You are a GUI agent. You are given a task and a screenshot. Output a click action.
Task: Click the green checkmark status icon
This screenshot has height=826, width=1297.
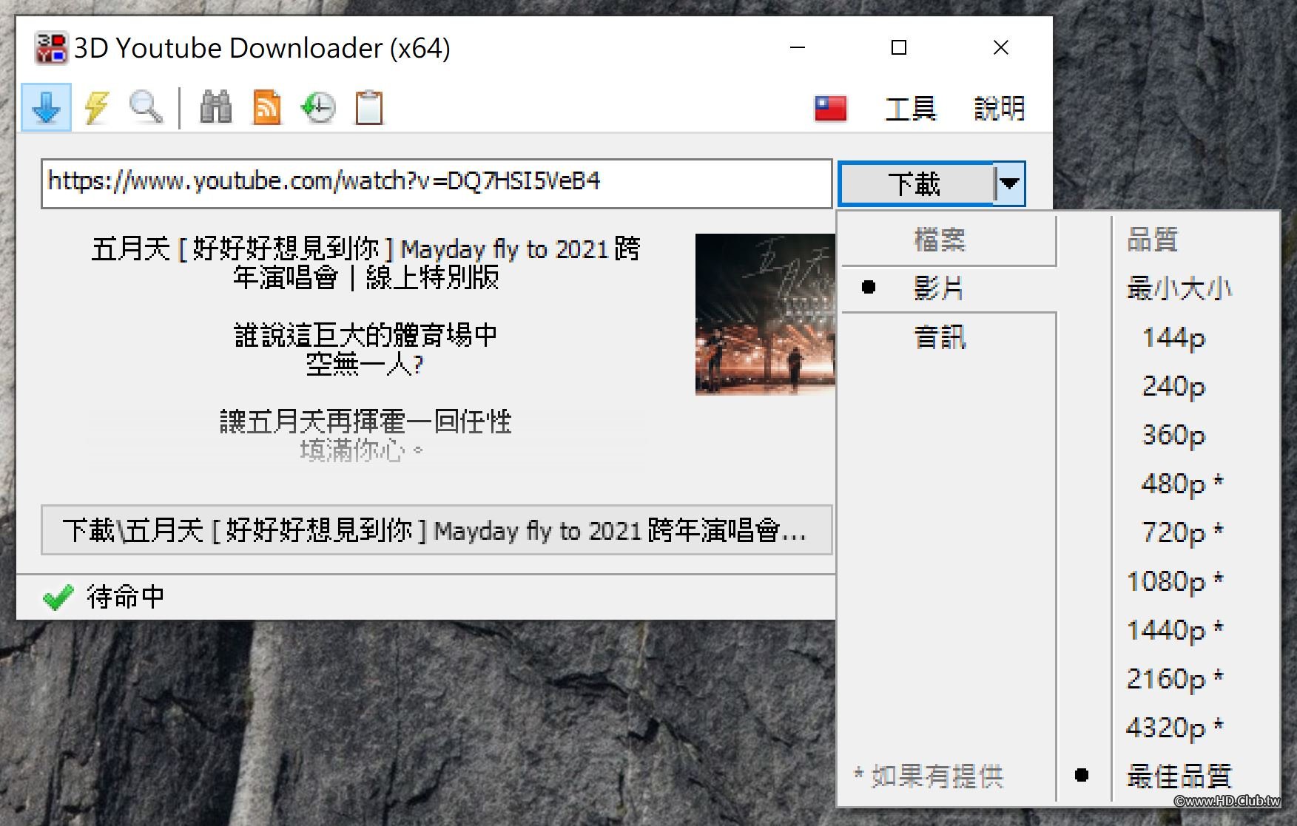coord(58,597)
